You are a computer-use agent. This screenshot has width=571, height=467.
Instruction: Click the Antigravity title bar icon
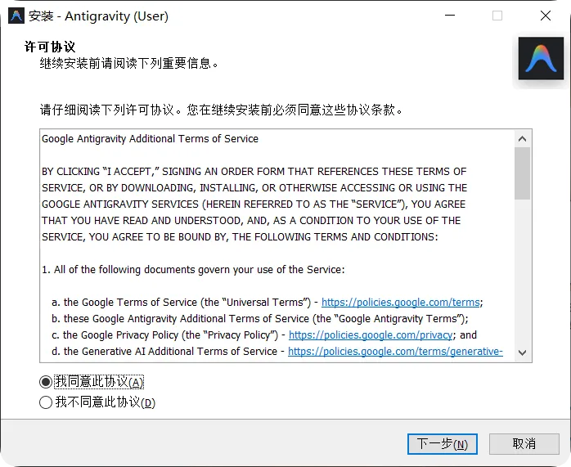click(x=16, y=16)
